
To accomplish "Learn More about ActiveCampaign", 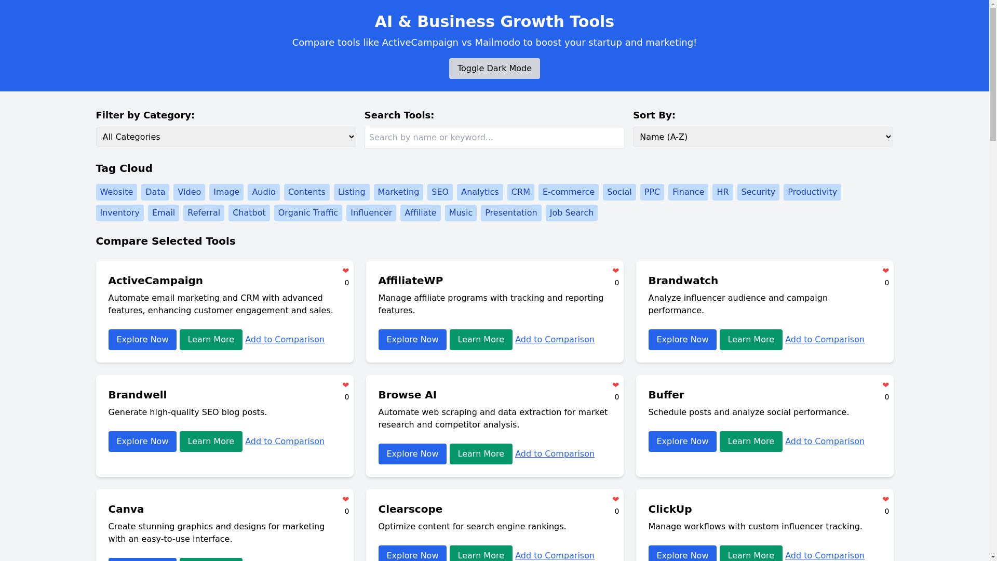I will point(211,340).
